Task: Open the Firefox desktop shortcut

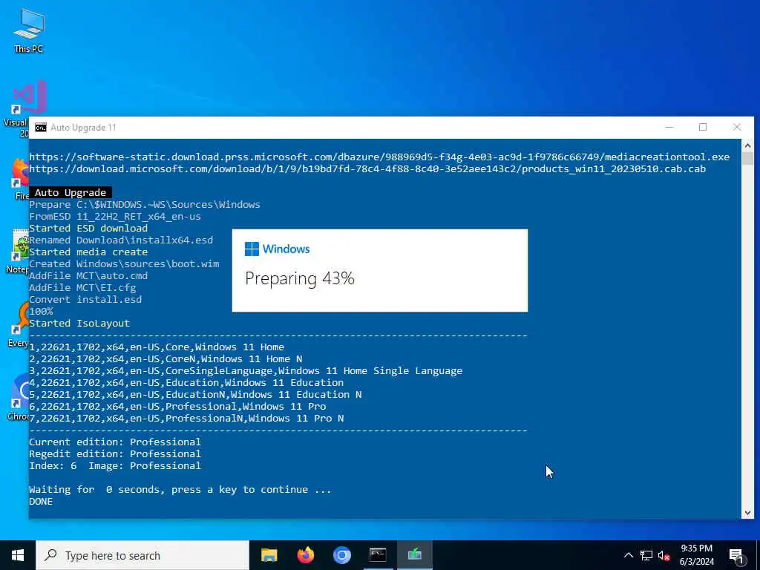Action: (20, 180)
